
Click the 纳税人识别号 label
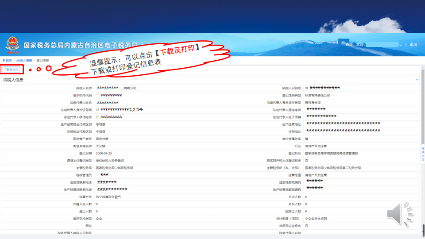(x=291, y=88)
